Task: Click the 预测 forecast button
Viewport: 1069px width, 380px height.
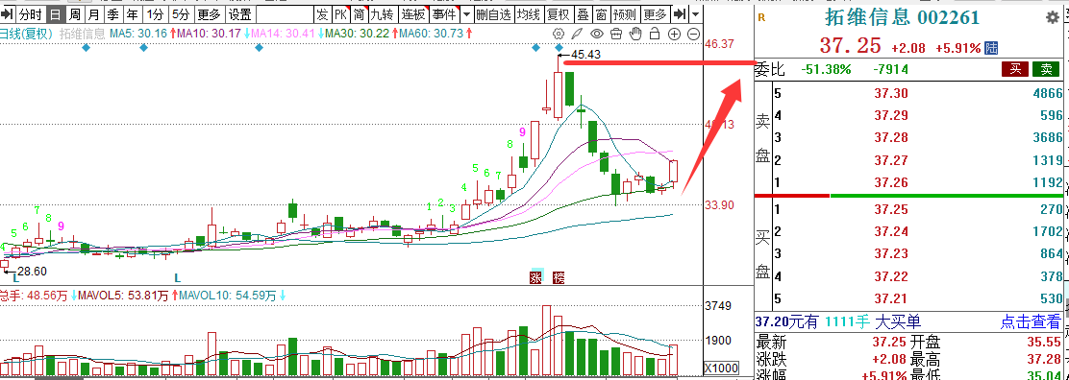Action: point(625,14)
